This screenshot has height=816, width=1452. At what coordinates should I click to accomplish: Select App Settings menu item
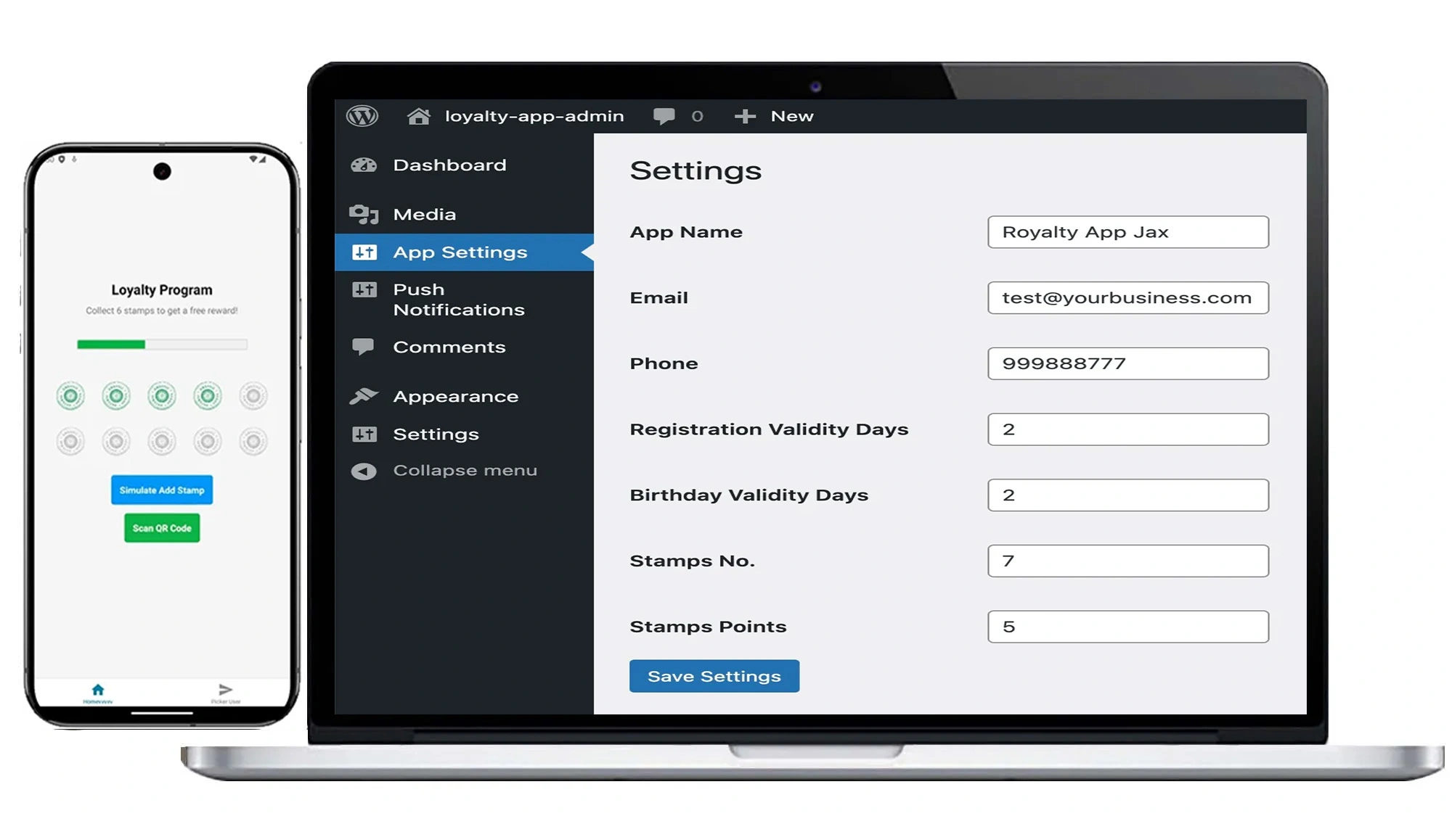coord(464,252)
